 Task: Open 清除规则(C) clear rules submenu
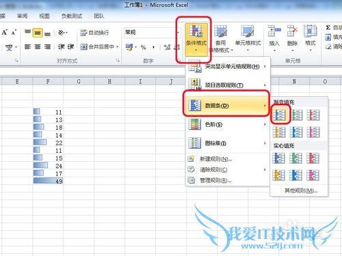[227, 170]
